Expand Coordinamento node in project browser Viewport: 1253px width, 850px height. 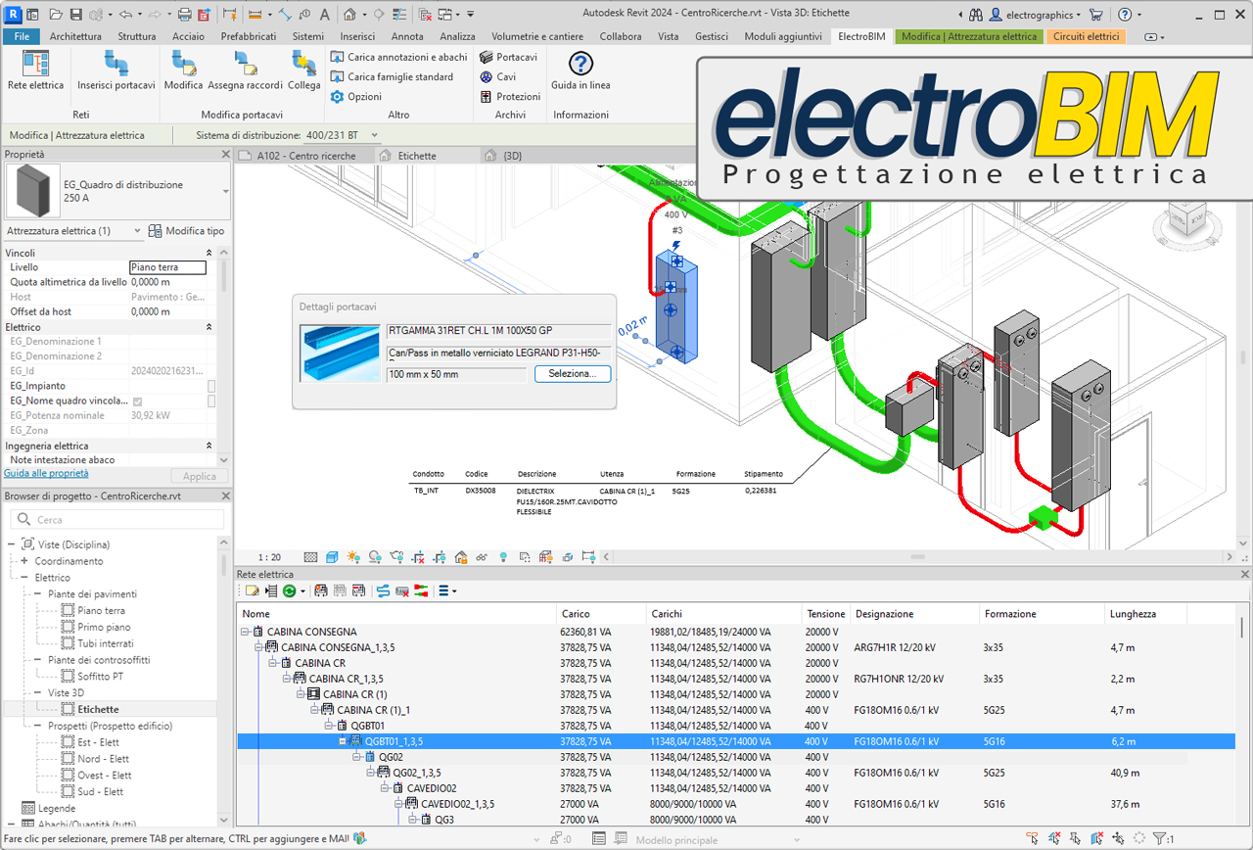point(24,562)
